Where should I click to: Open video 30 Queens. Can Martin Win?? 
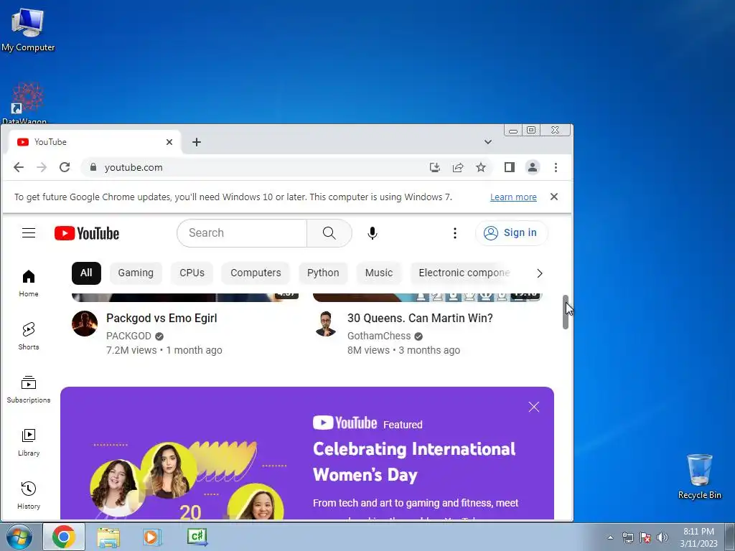click(420, 318)
